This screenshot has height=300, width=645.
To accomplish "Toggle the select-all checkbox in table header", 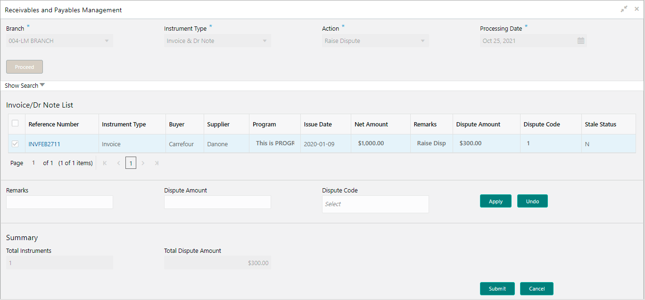I will pyautogui.click(x=15, y=124).
